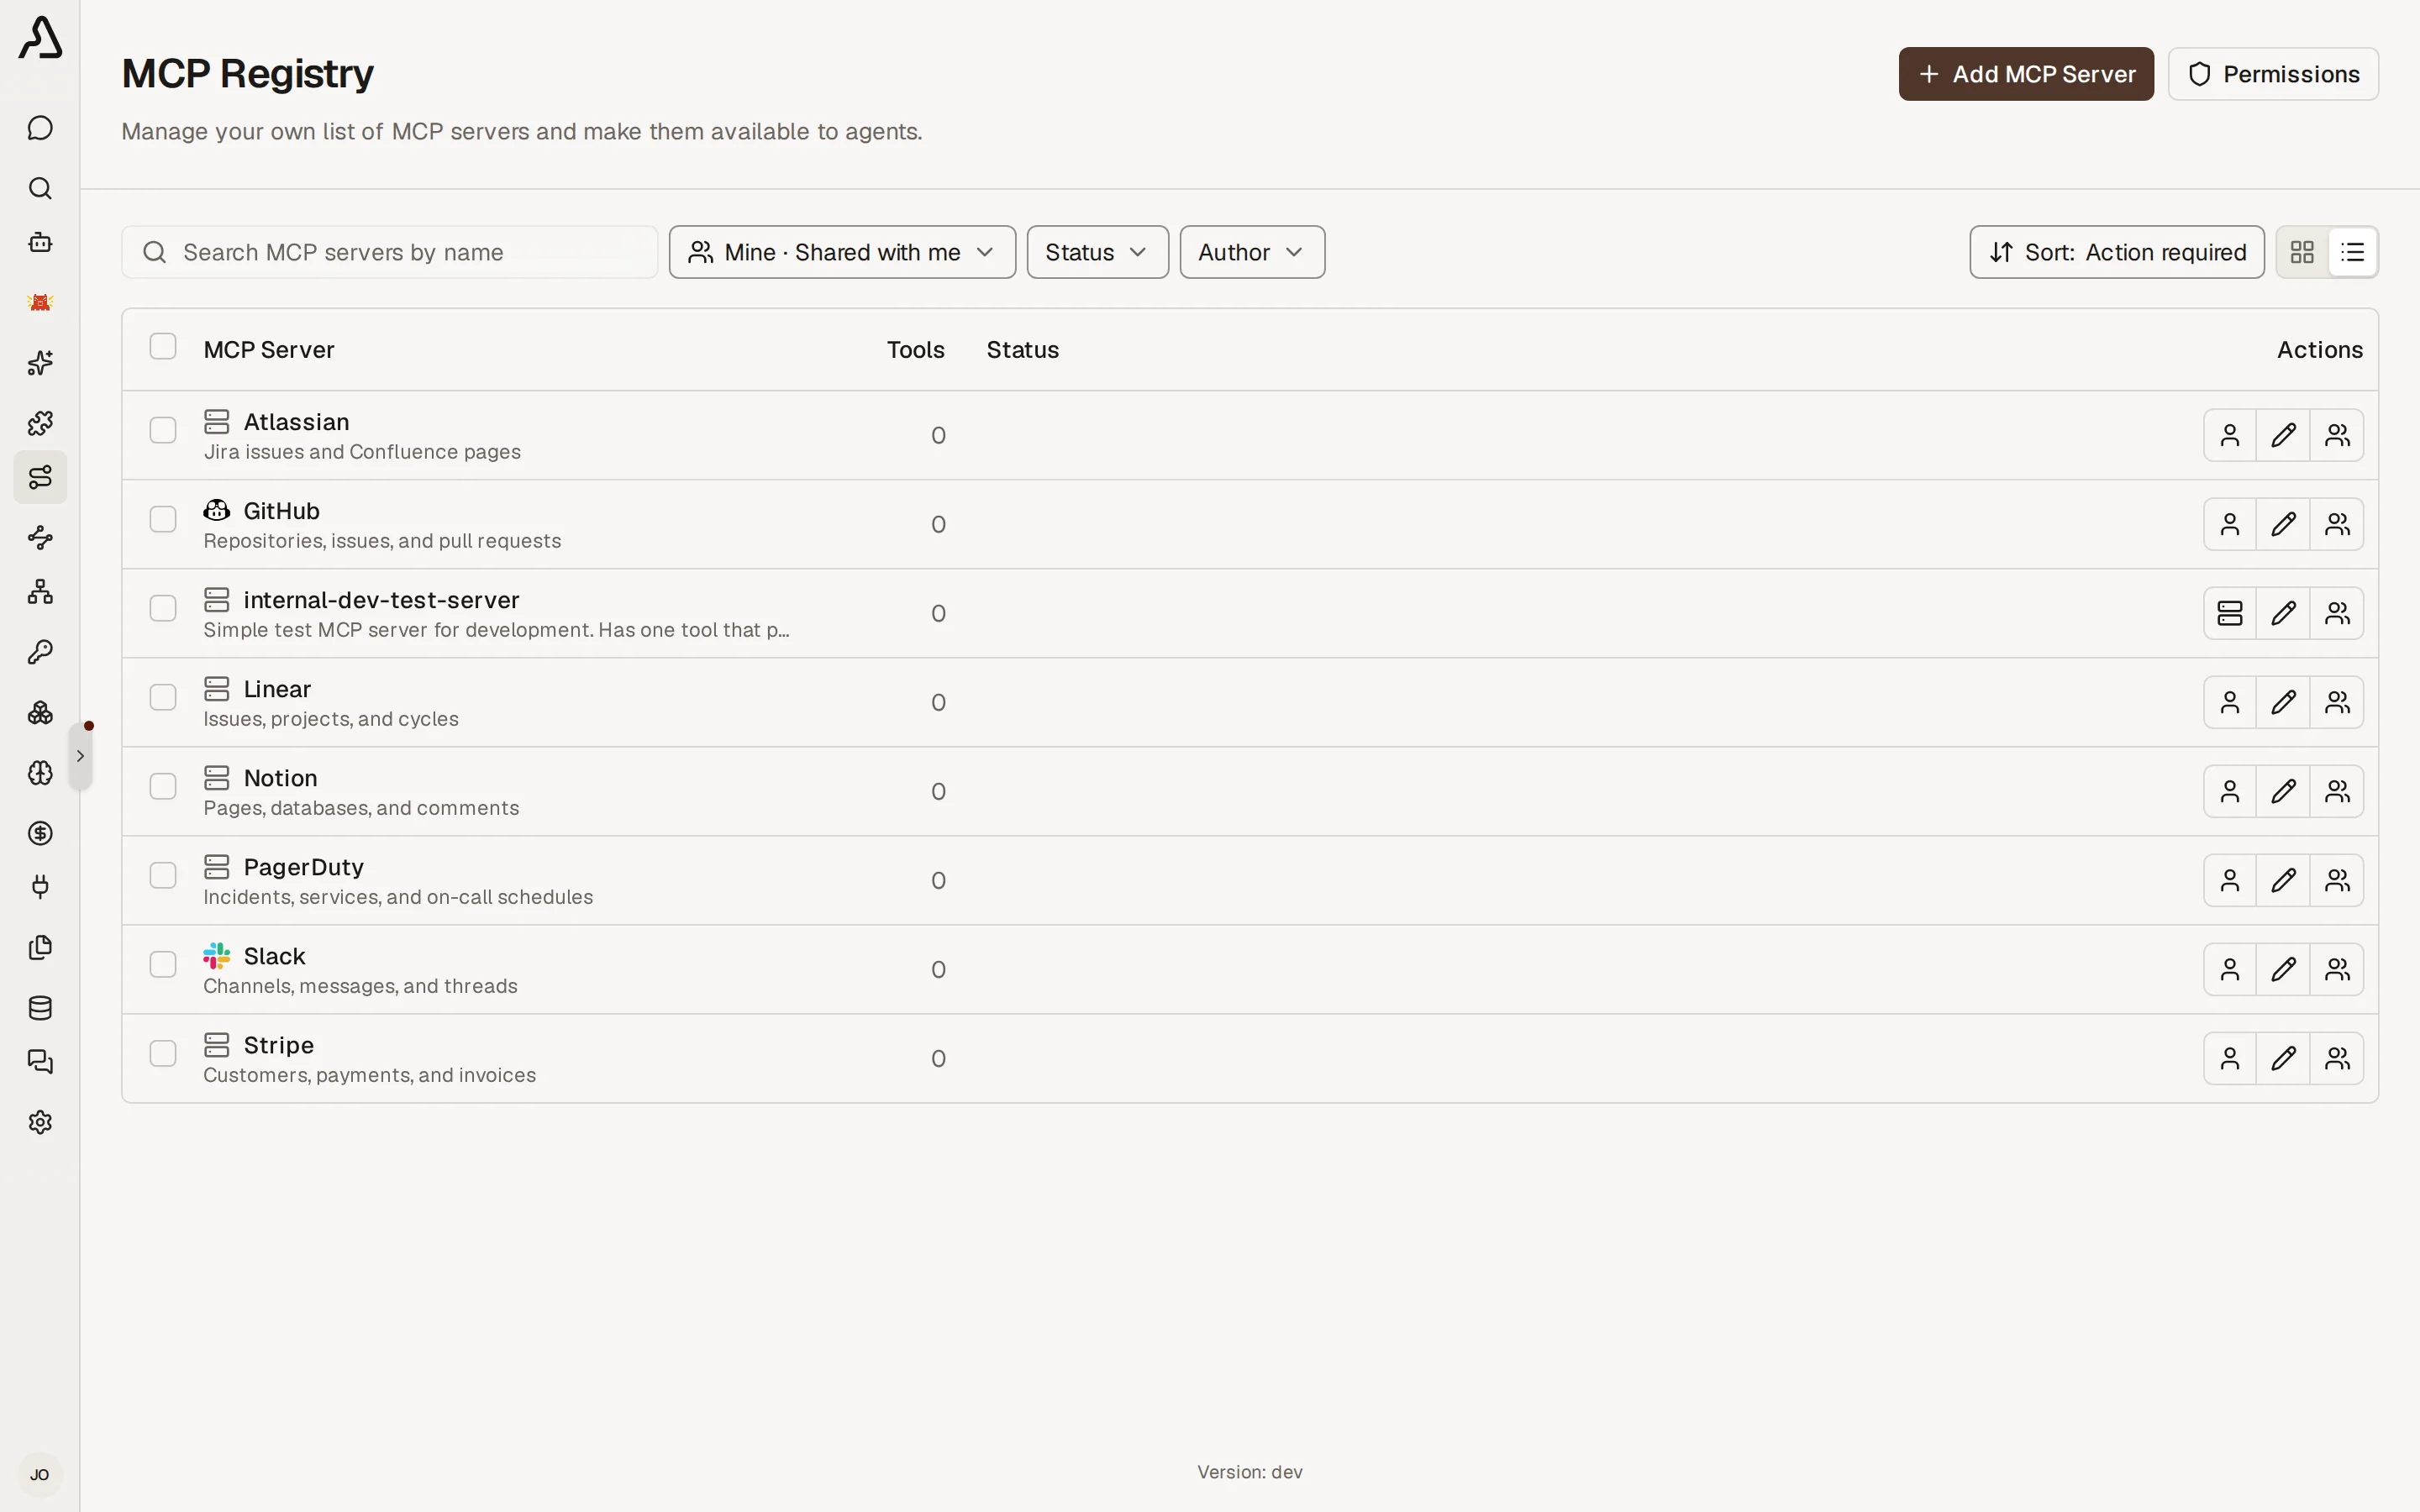This screenshot has height=1512, width=2420.
Task: Open the Status filter dropdown
Action: pyautogui.click(x=1097, y=252)
